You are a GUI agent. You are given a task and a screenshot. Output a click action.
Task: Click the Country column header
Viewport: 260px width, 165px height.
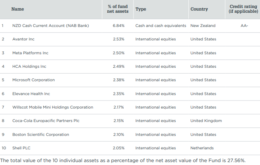pyautogui.click(x=199, y=9)
